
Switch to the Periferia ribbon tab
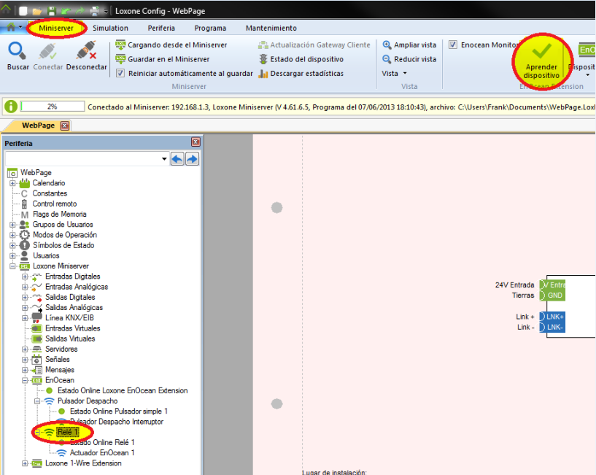pyautogui.click(x=160, y=28)
